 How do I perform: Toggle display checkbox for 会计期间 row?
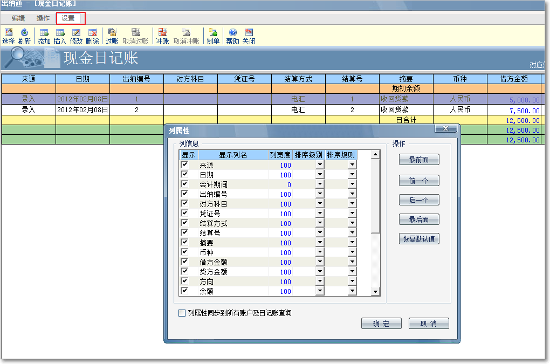pyautogui.click(x=184, y=184)
